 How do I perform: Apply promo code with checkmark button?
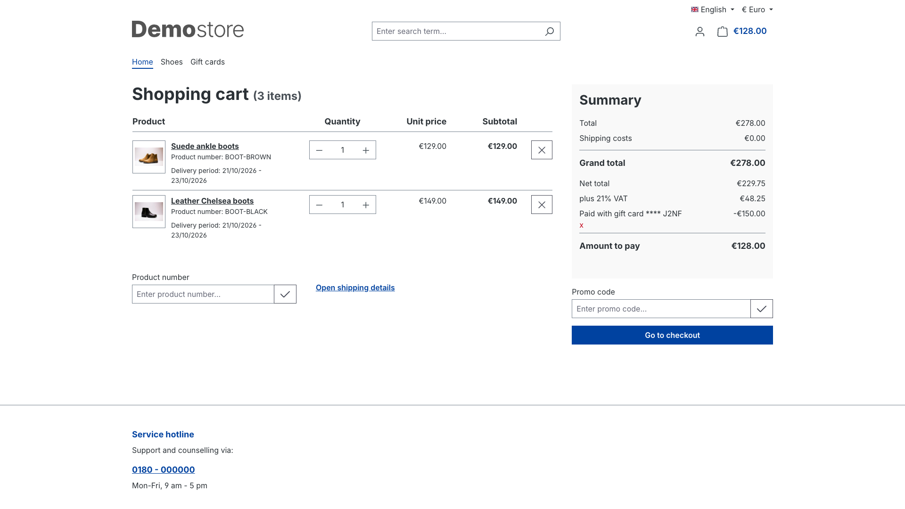point(762,309)
